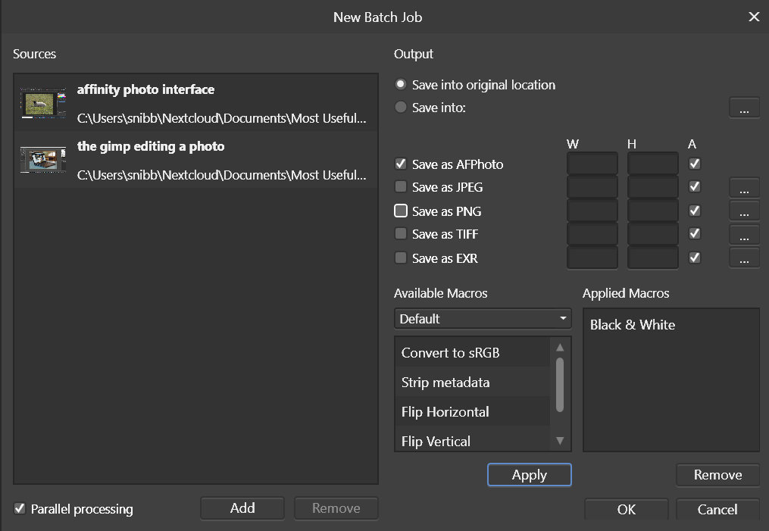Click AFPhoto width input field
Viewport: 769px width, 531px height.
[592, 164]
